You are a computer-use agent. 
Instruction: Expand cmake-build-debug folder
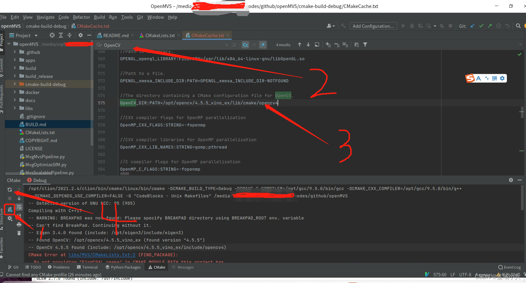pos(15,84)
